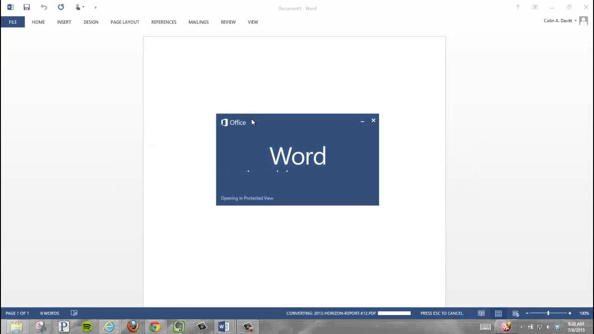Screen dimensions: 594x334
Task: Open Ribbon Display Options
Action: tap(535, 7)
